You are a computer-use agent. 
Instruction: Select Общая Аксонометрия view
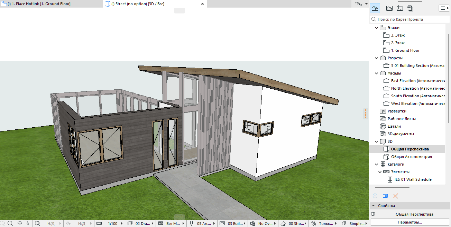412,157
